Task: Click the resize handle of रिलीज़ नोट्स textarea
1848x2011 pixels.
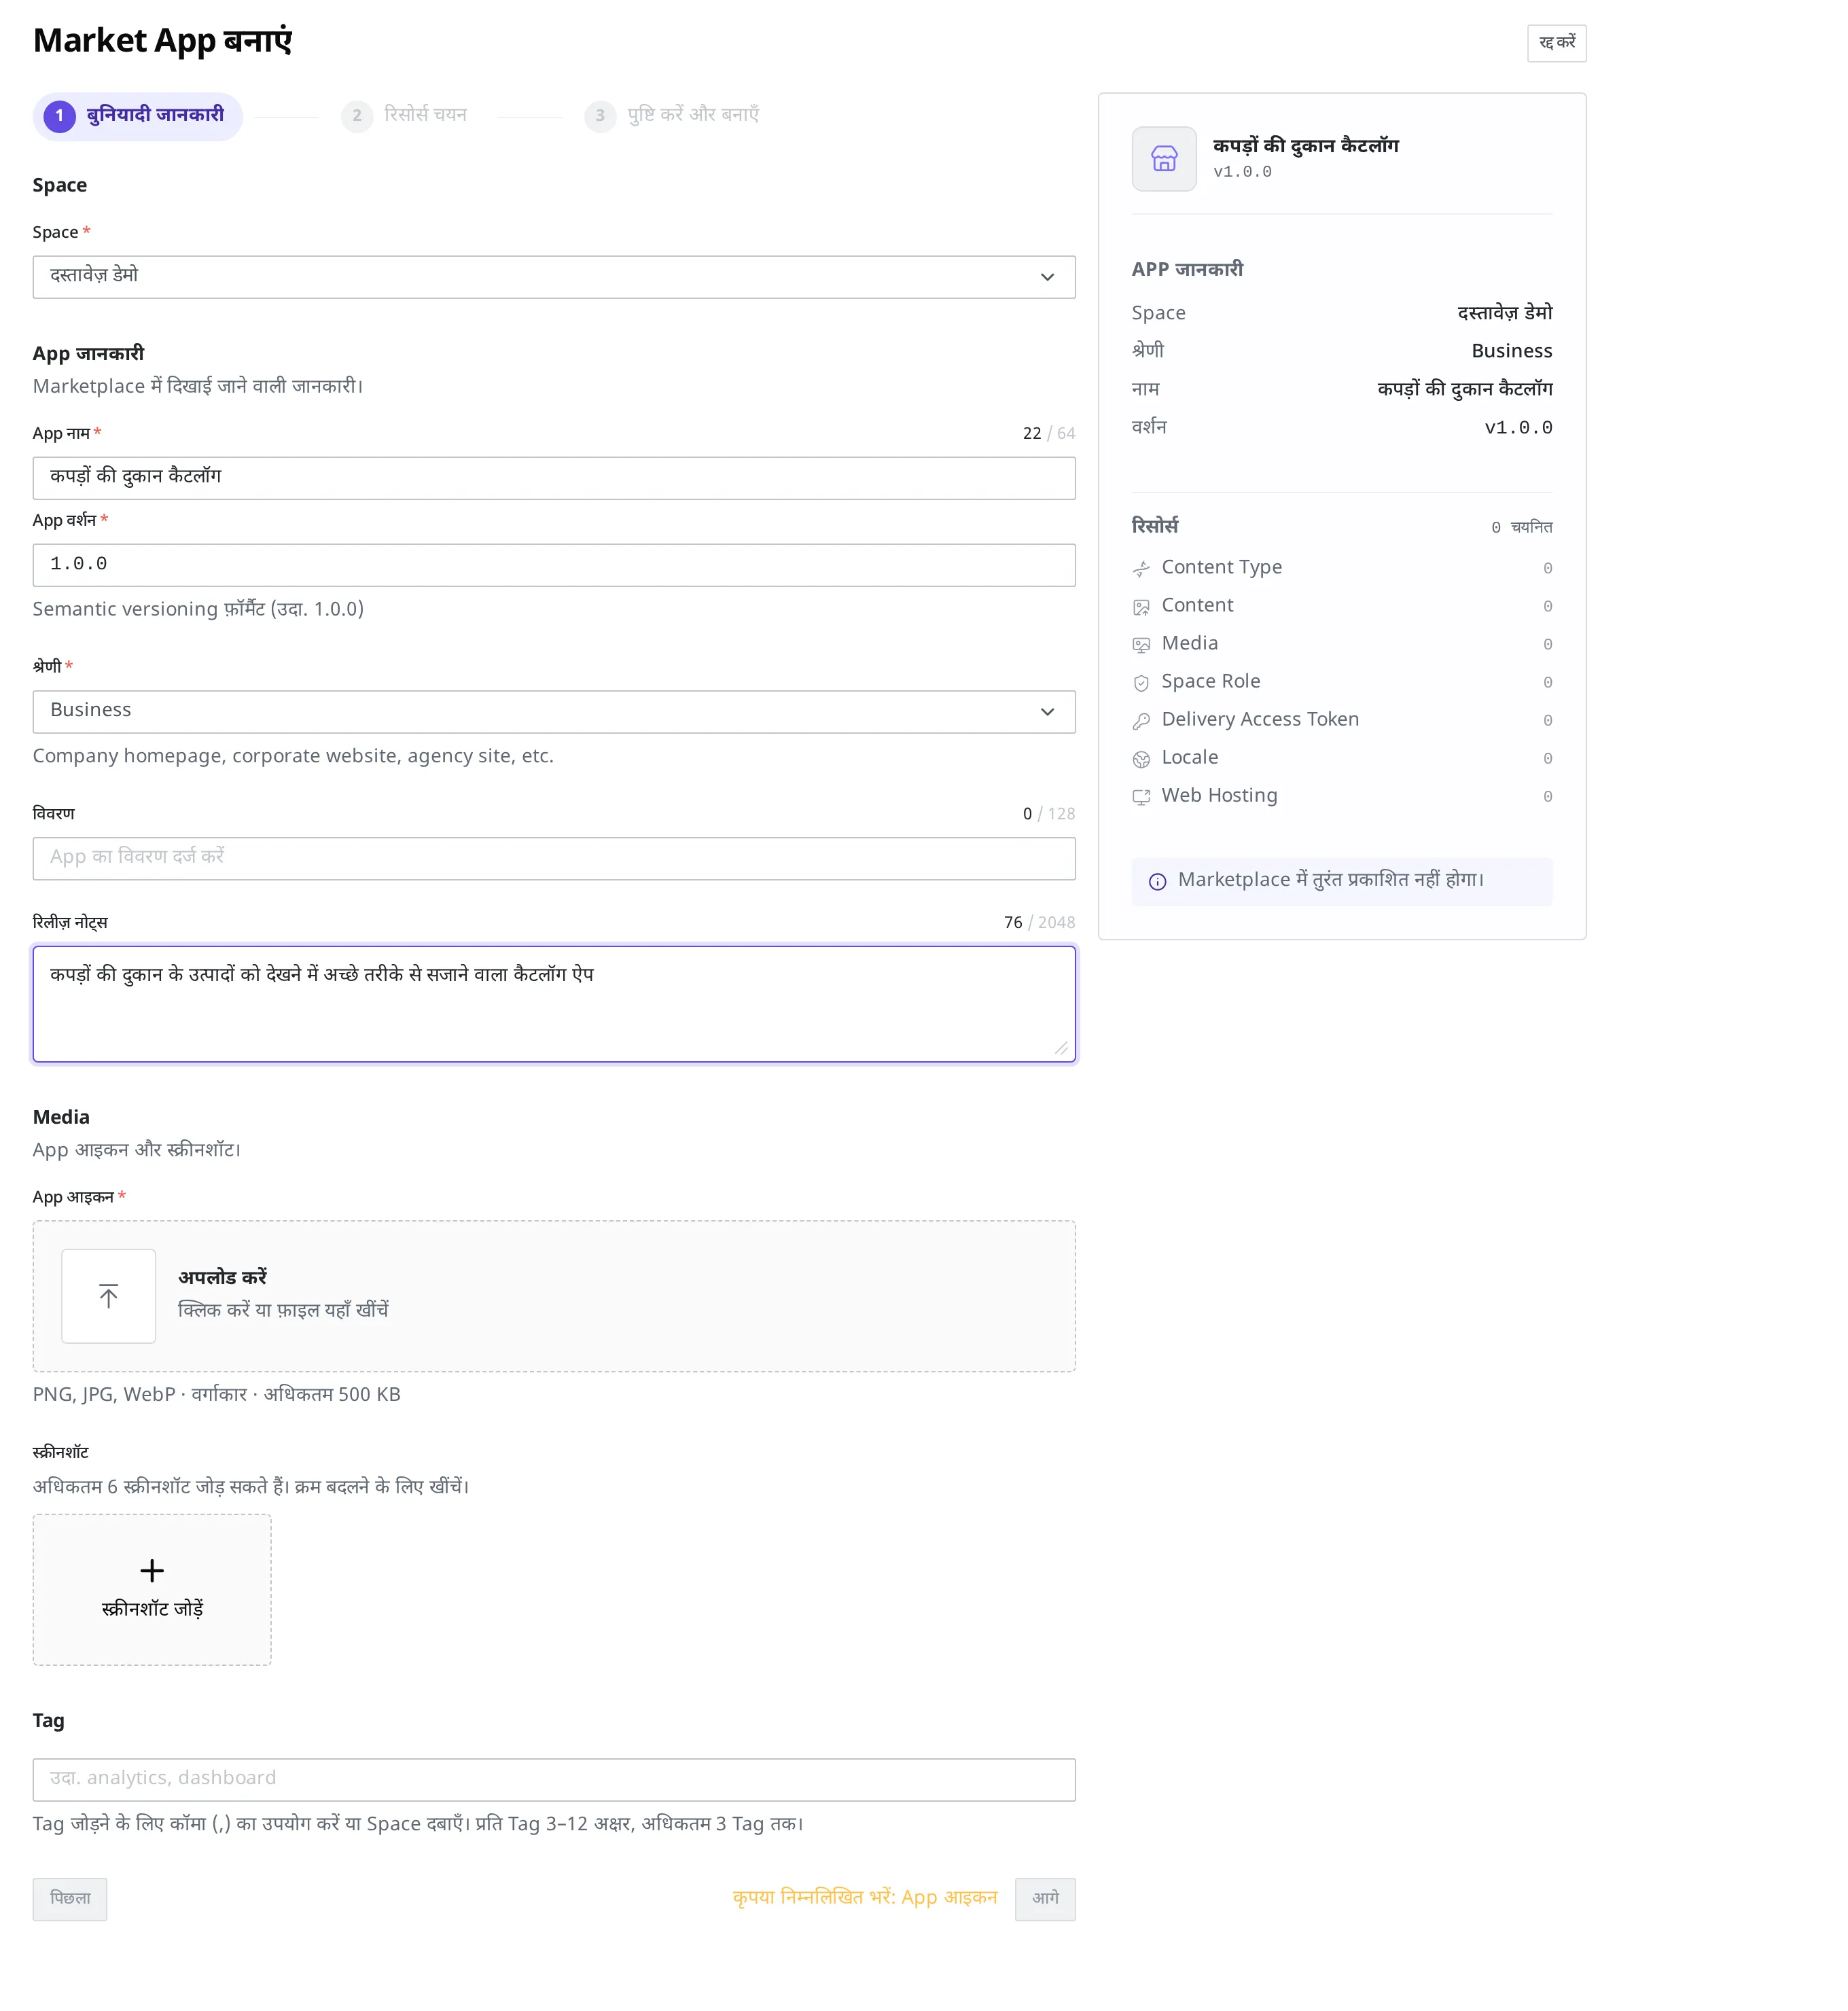Action: [1061, 1047]
